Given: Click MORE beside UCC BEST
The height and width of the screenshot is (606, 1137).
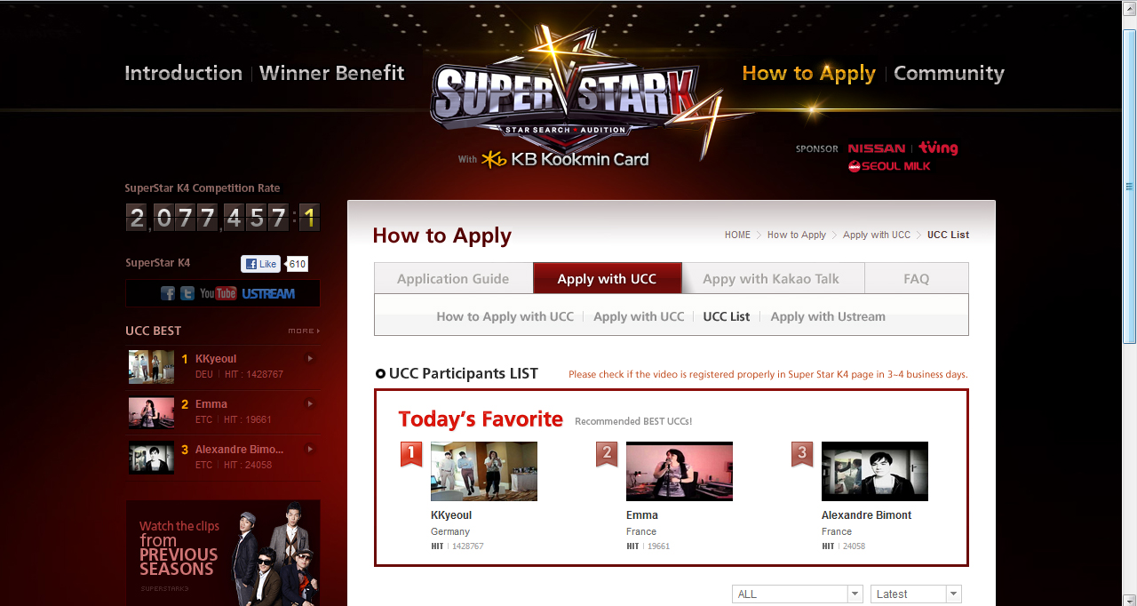Looking at the screenshot, I should 304,331.
